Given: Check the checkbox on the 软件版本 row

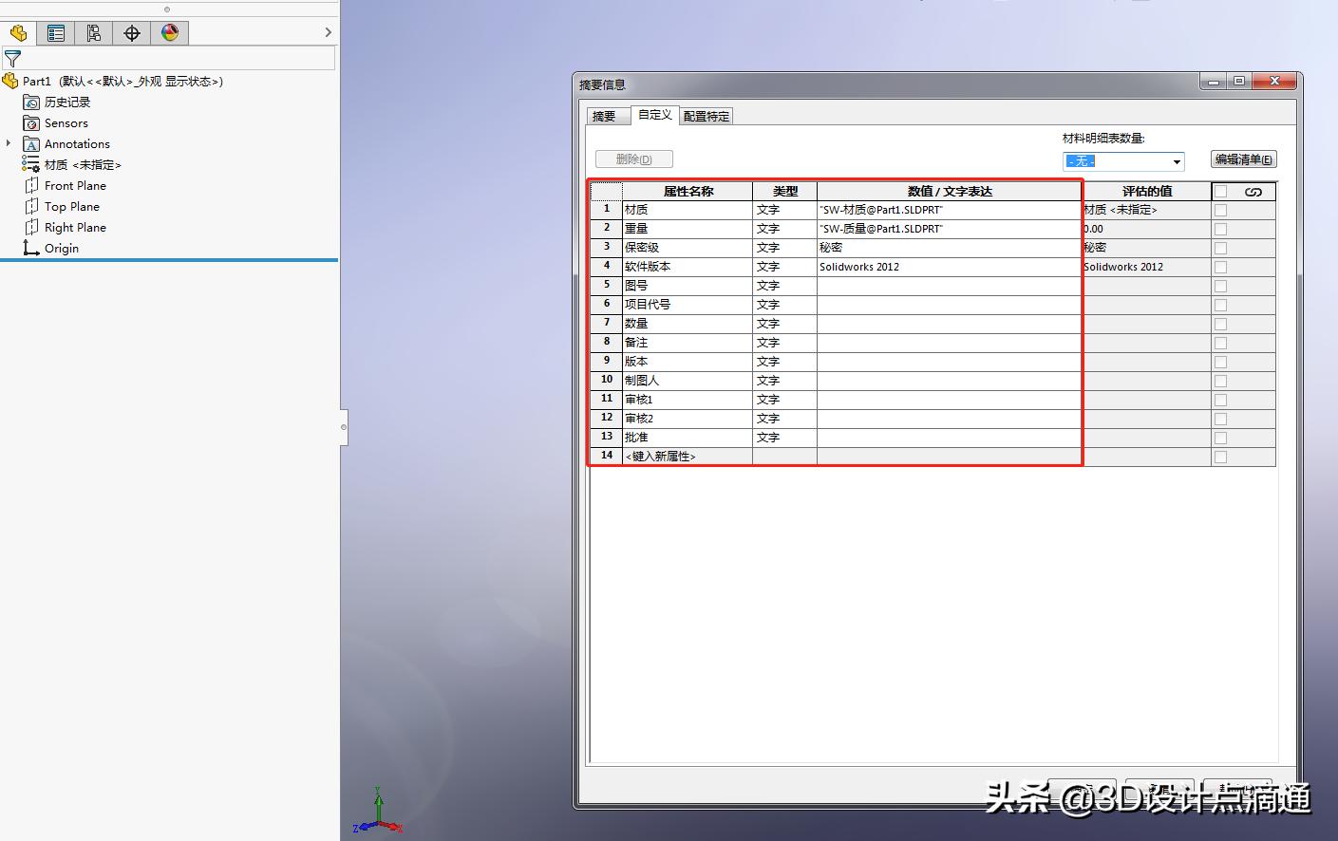Looking at the screenshot, I should [x=1220, y=267].
